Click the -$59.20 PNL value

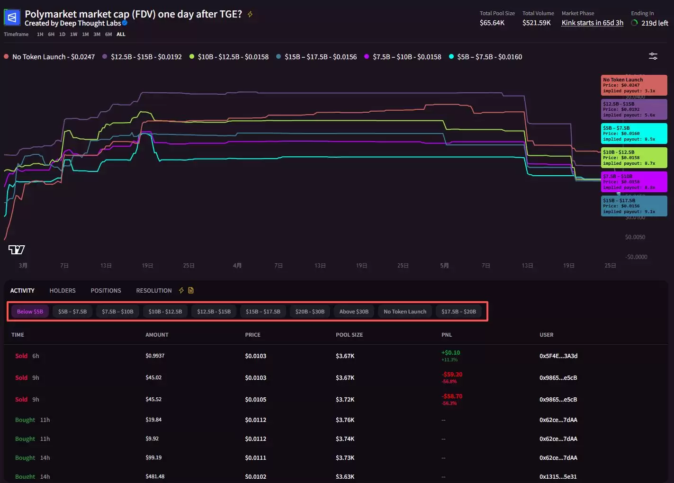click(x=452, y=375)
